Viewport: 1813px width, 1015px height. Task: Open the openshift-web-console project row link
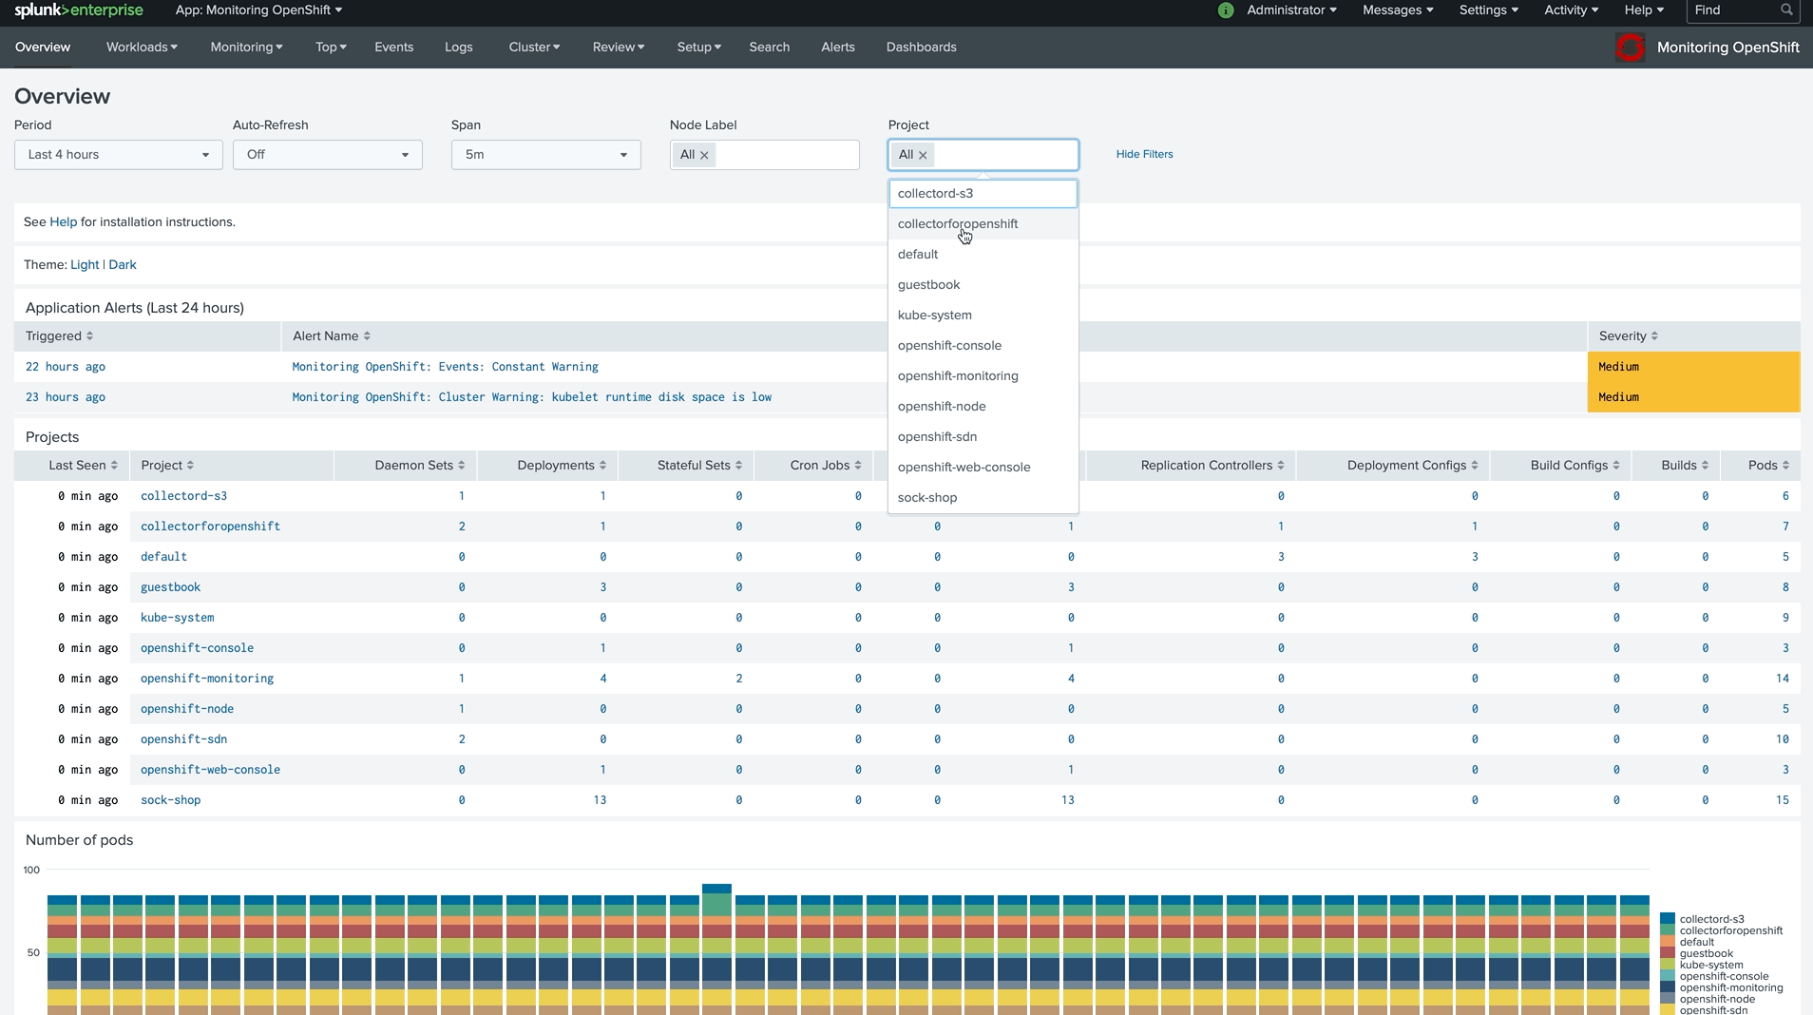(210, 770)
